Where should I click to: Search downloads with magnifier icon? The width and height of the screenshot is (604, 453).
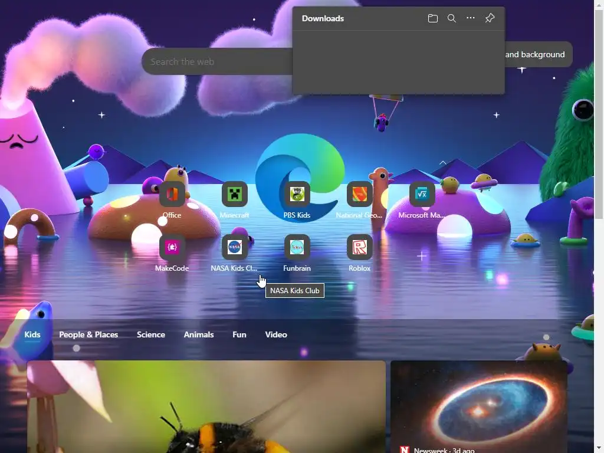click(451, 18)
